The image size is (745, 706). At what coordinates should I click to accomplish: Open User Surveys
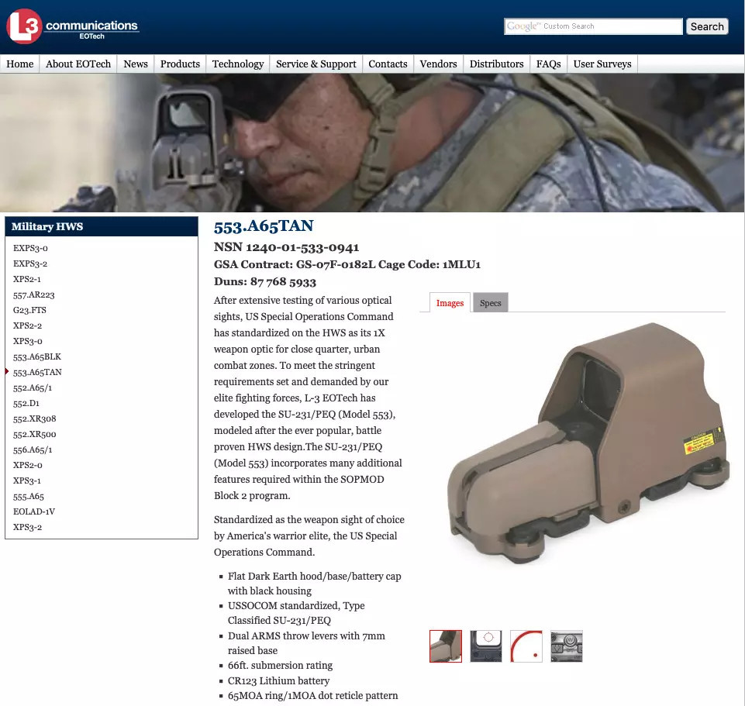(x=602, y=64)
